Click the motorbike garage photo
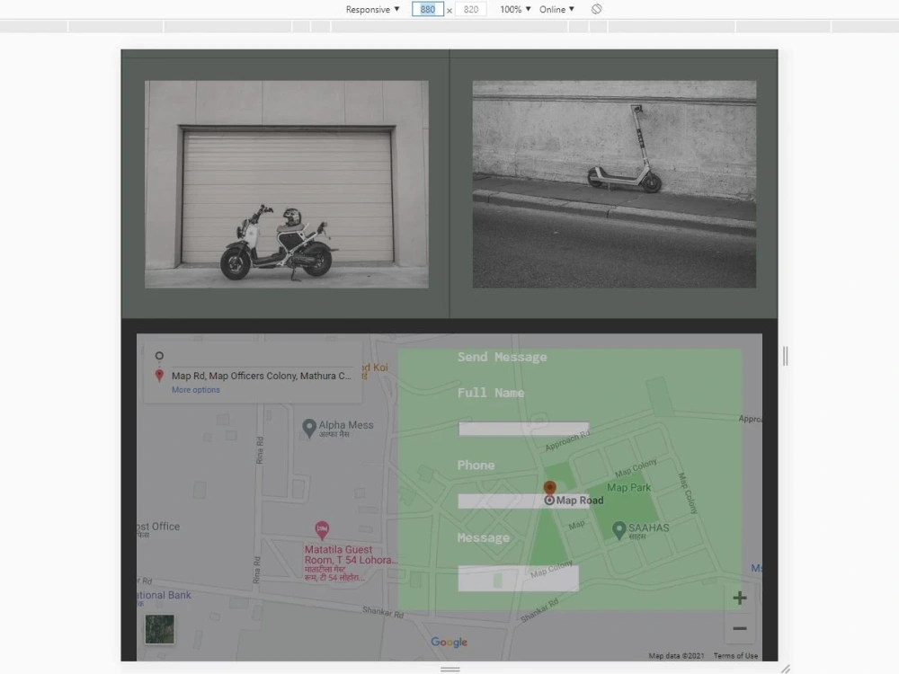The height and width of the screenshot is (674, 899). [286, 184]
